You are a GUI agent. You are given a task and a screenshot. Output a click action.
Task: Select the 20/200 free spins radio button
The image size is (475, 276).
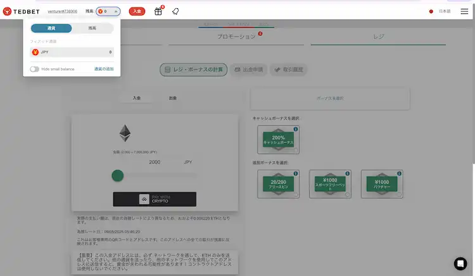click(x=295, y=194)
